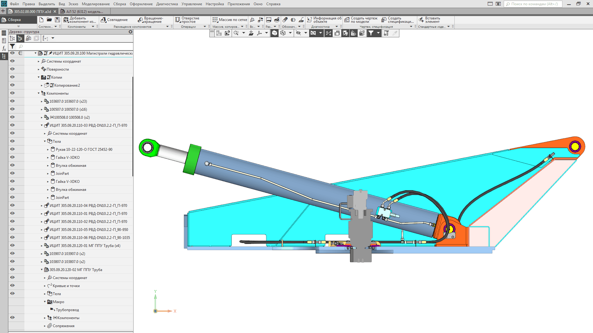Toggle visibility of Рукав 10-22-120-О body
This screenshot has height=333, width=593.
click(12, 150)
